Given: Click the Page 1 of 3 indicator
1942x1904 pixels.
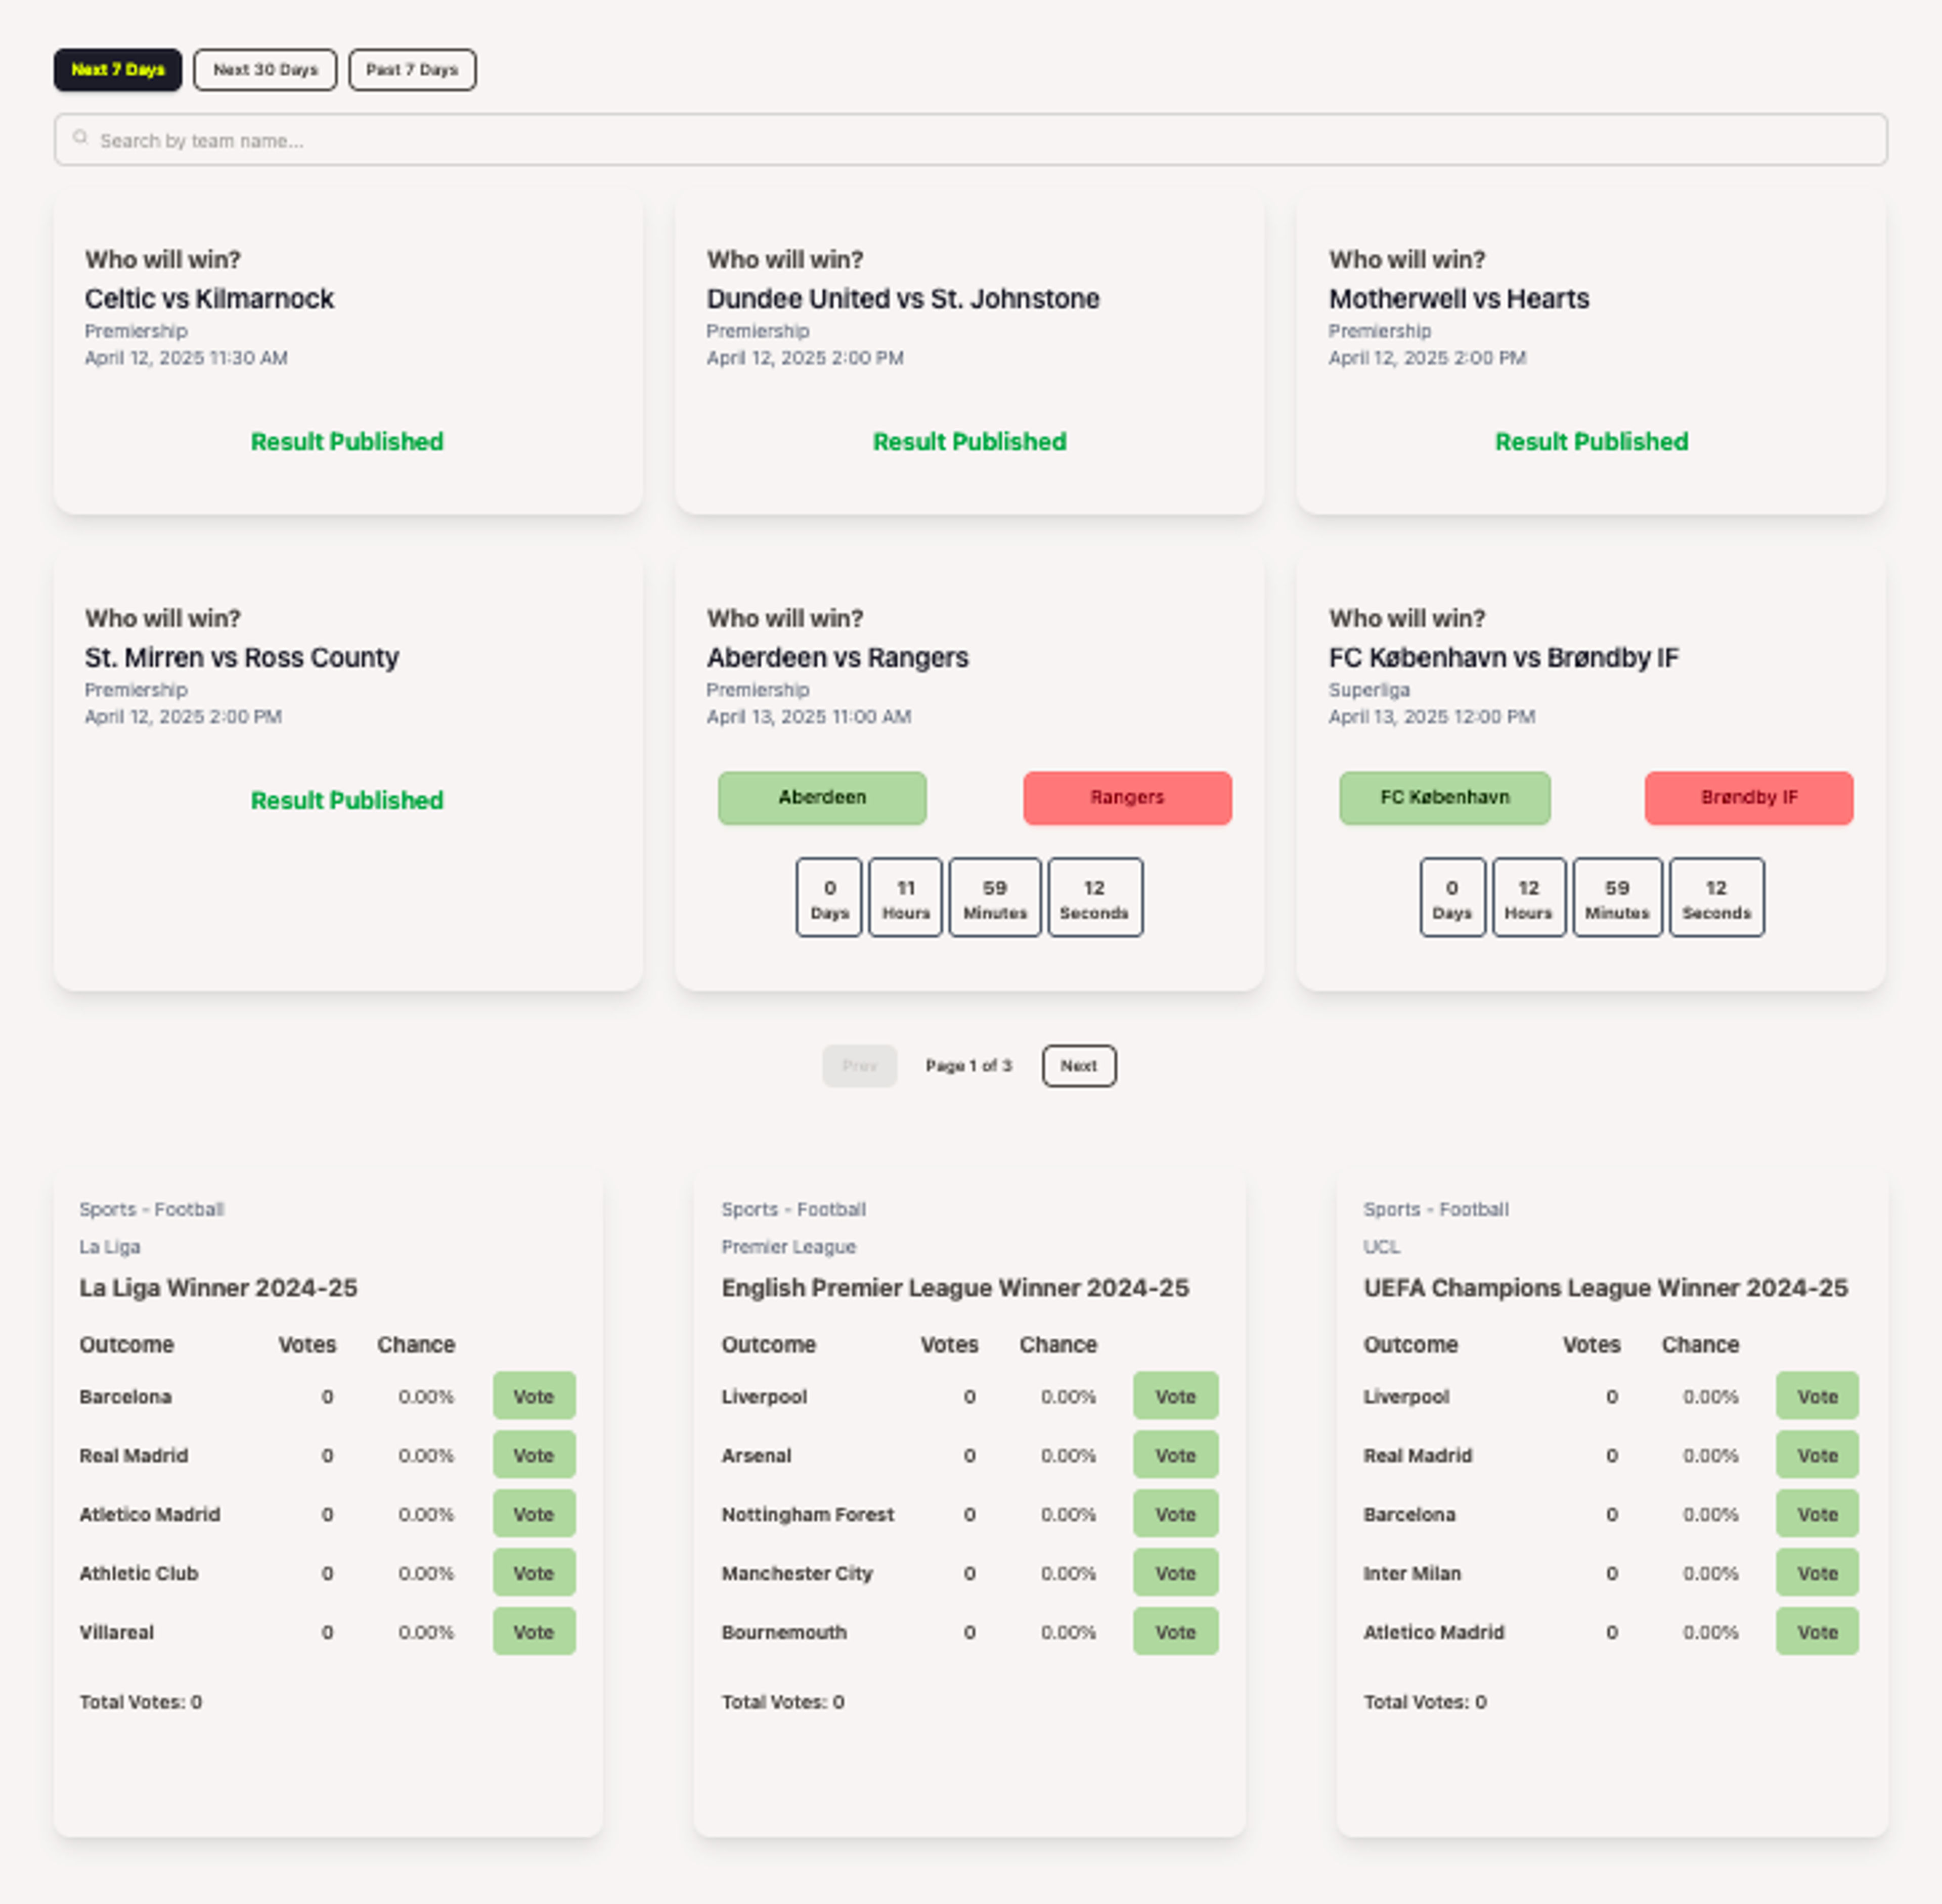Looking at the screenshot, I should click(x=968, y=1066).
